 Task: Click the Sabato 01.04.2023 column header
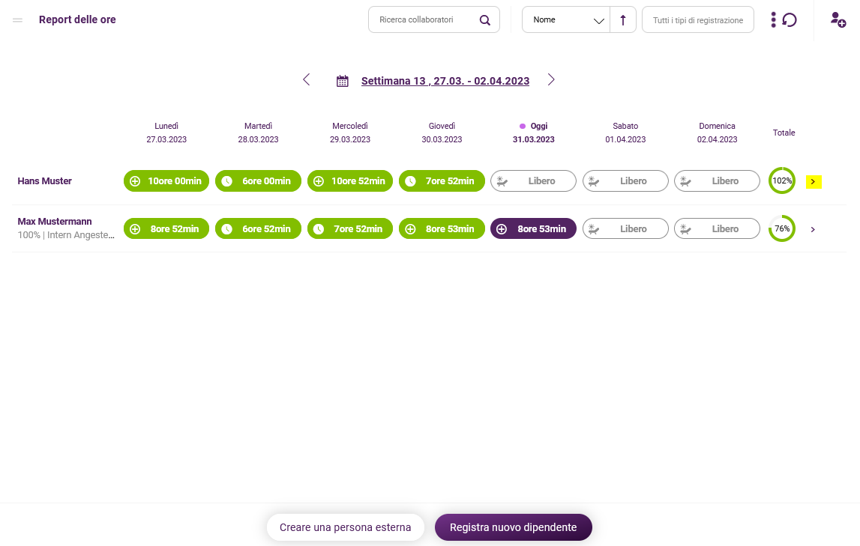[625, 133]
